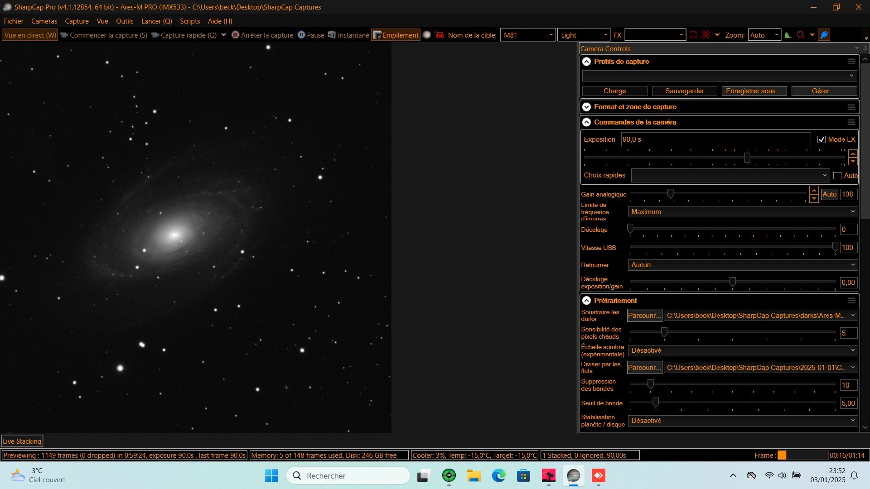
Task: Open File Explorer from taskbar
Action: tap(474, 476)
